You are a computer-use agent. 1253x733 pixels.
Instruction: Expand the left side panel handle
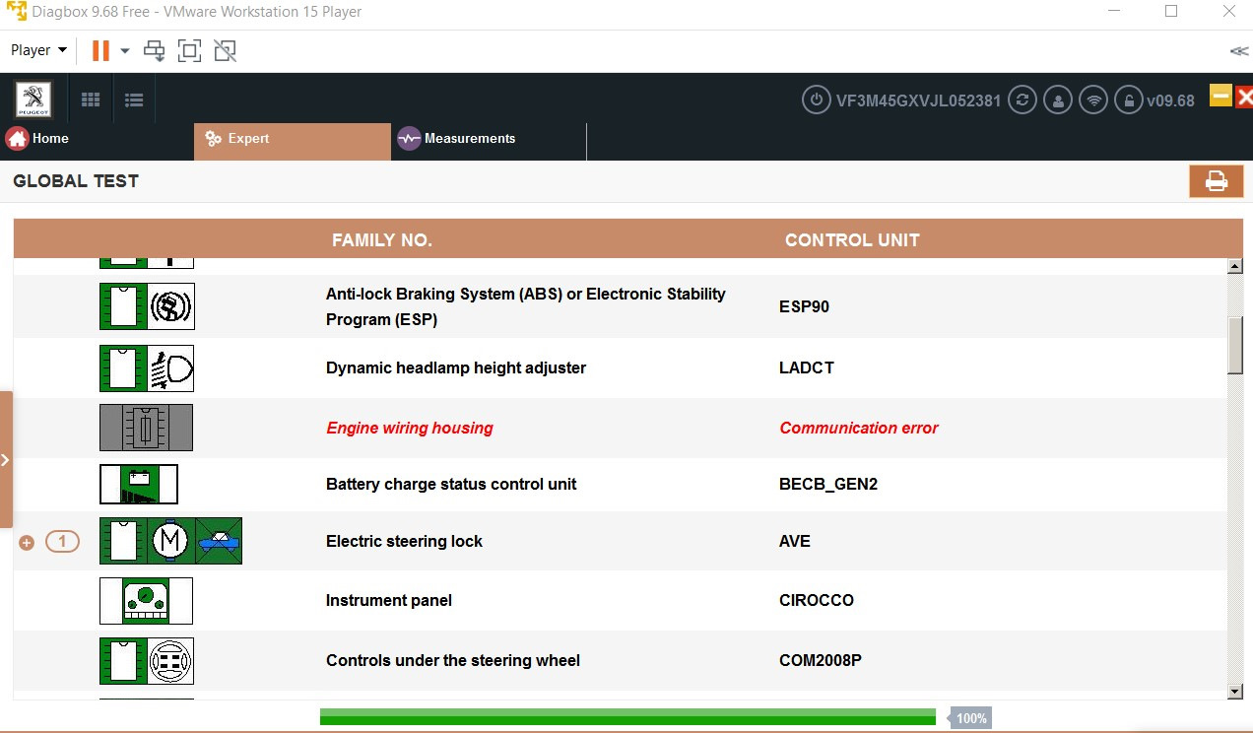[x=6, y=459]
